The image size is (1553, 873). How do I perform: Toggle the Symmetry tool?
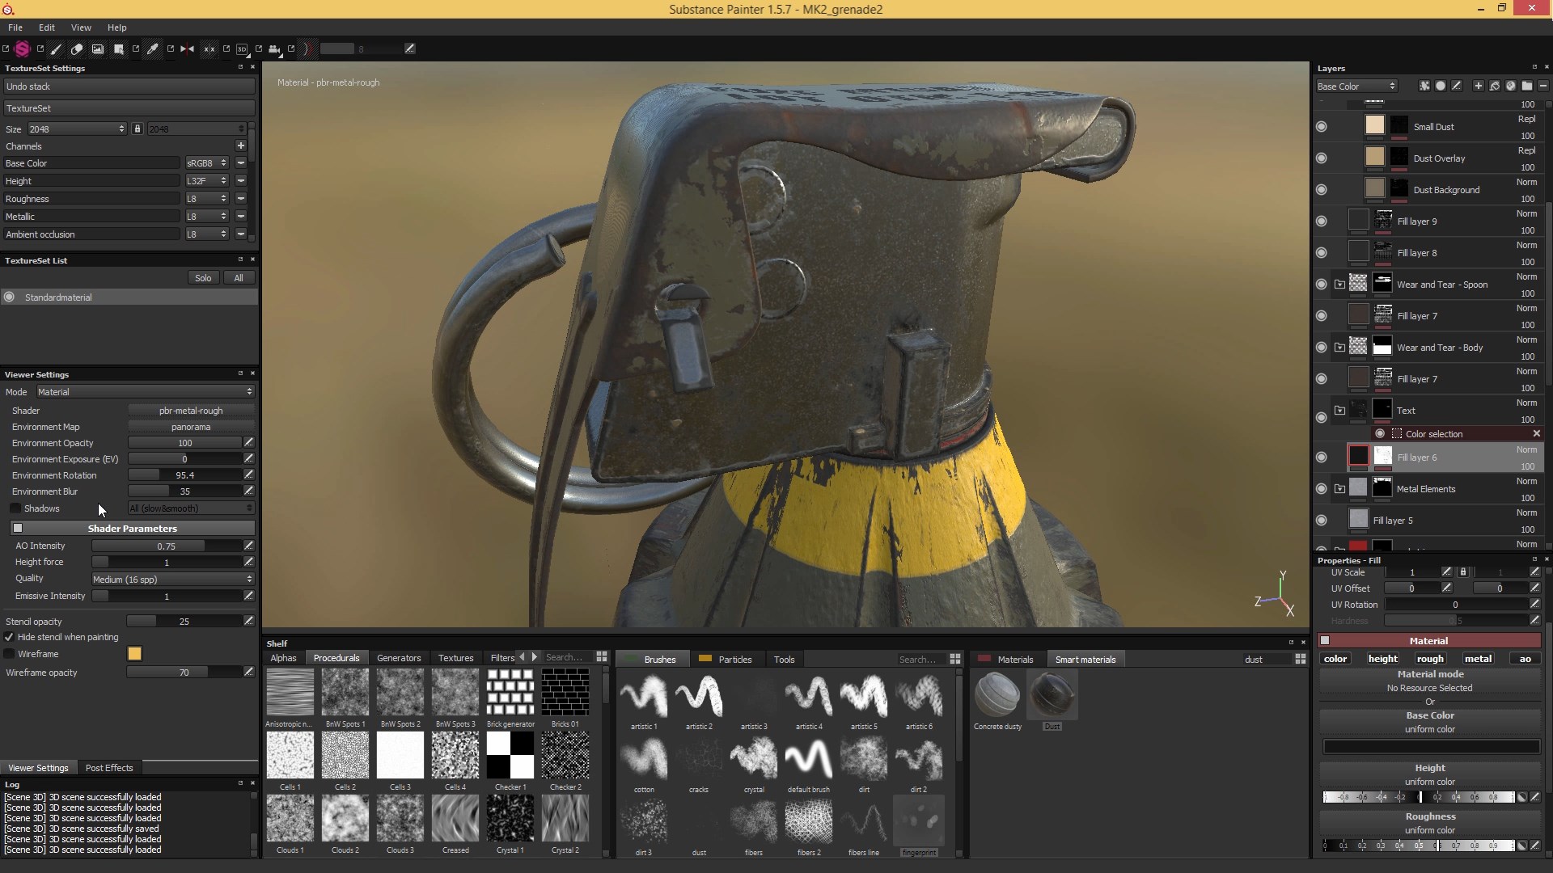(x=188, y=49)
